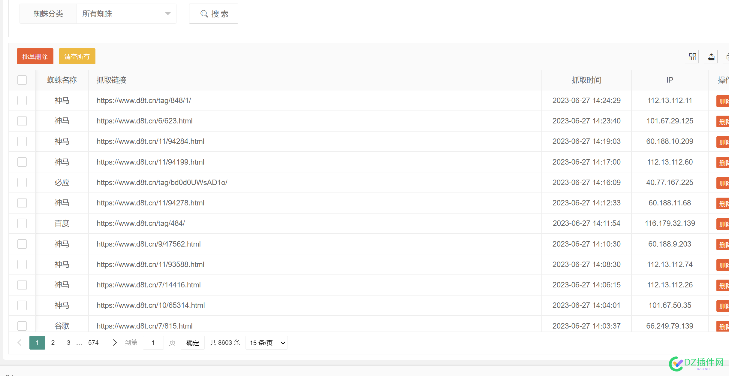This screenshot has height=376, width=729.
Task: Select page 1 in pagination
Action: [37, 343]
